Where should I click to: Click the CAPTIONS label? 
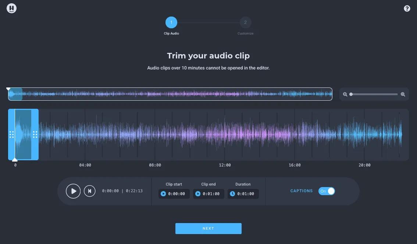tap(302, 191)
